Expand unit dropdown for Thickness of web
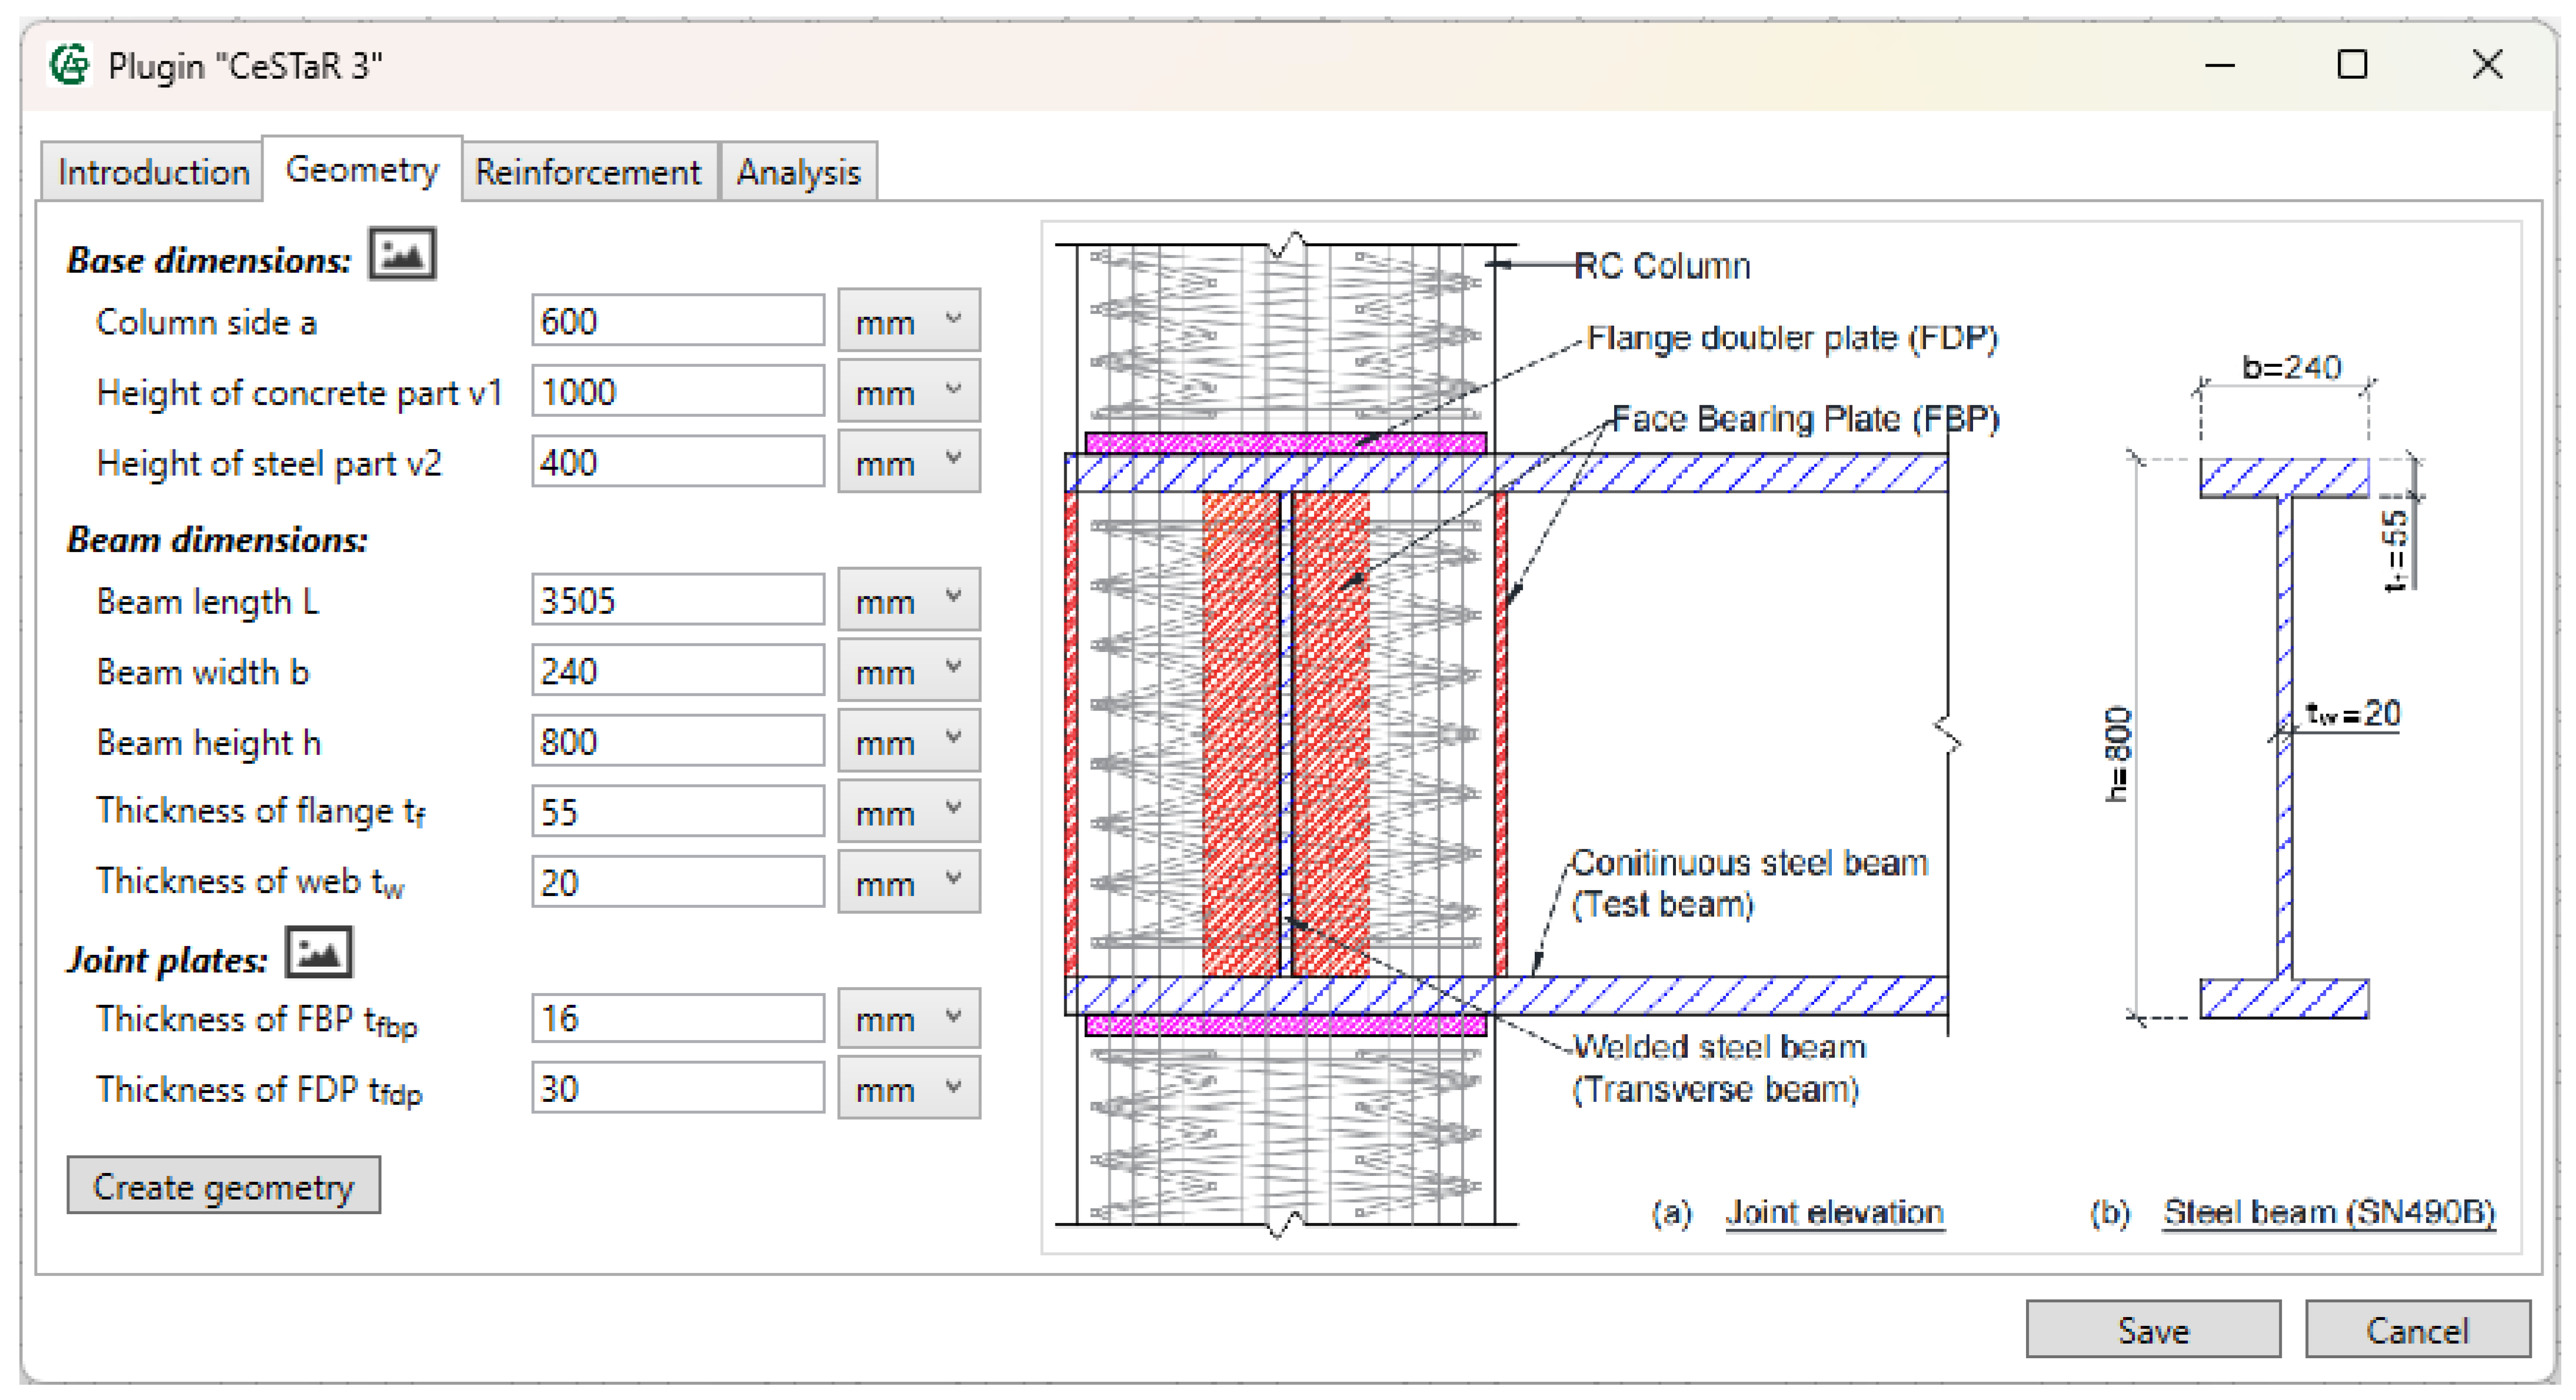 pos(908,883)
